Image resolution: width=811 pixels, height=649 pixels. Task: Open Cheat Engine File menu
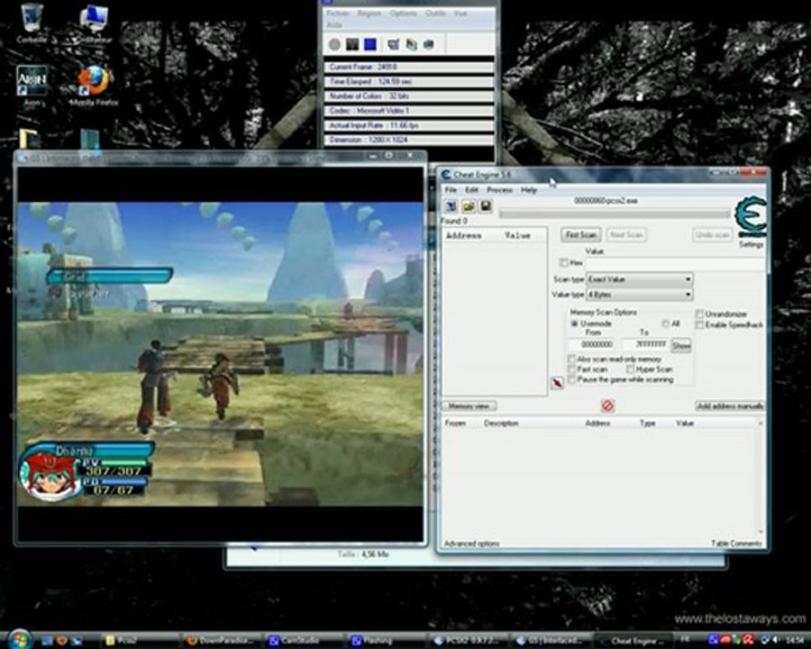pos(451,190)
